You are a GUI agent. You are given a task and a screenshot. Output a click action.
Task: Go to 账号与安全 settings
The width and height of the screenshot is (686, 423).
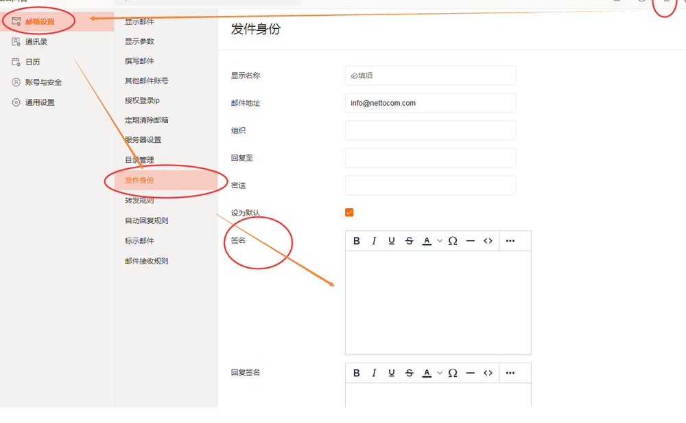pyautogui.click(x=43, y=82)
